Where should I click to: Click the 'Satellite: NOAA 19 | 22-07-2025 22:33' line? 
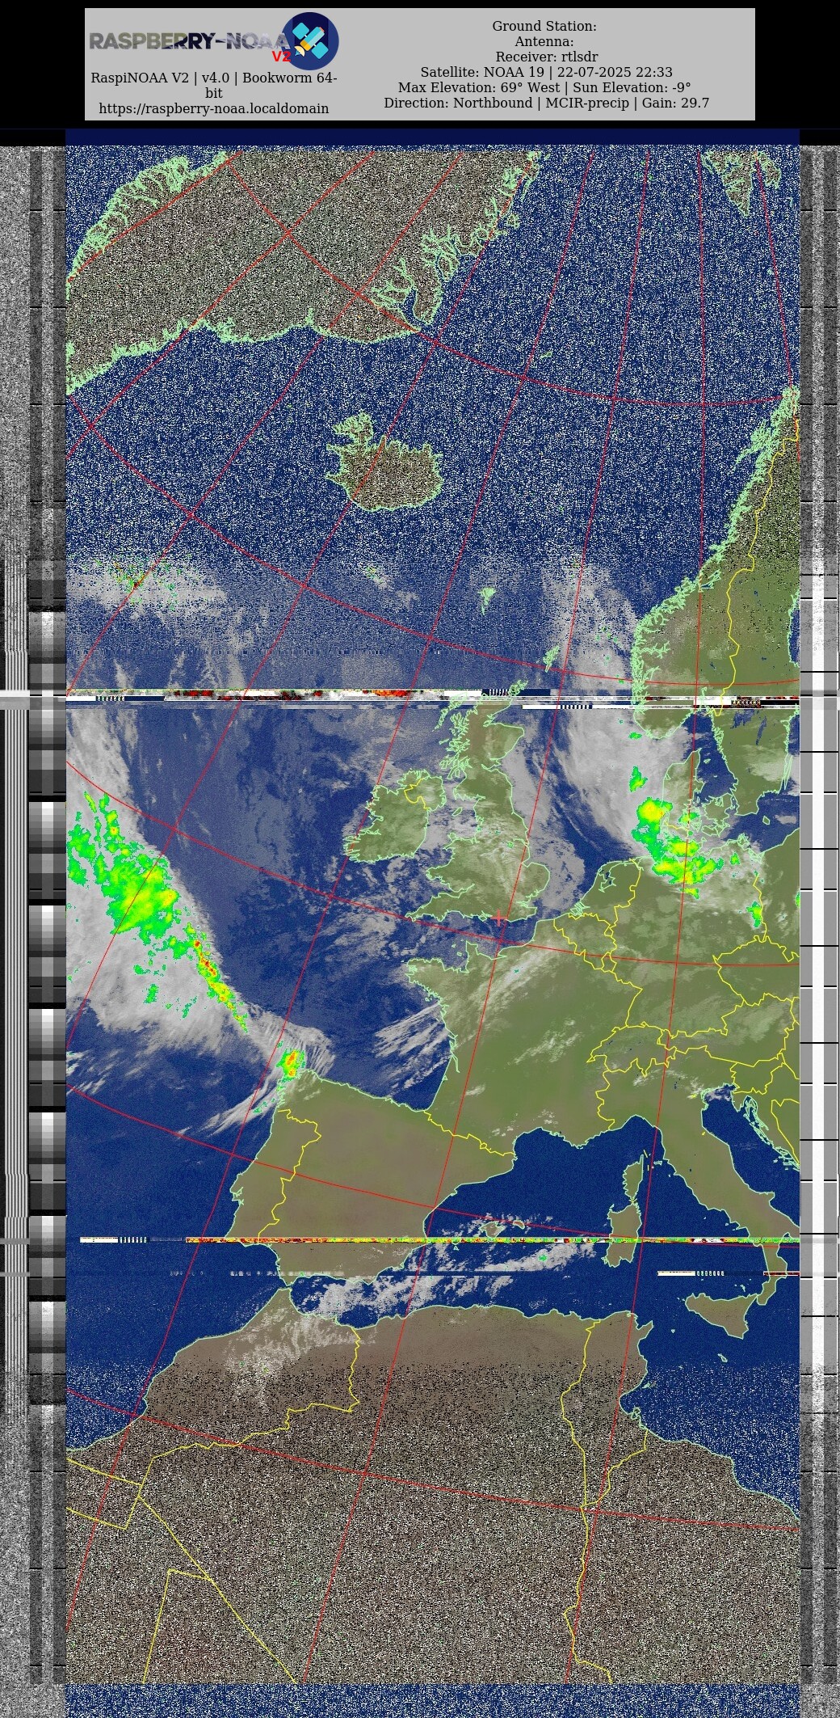point(546,73)
